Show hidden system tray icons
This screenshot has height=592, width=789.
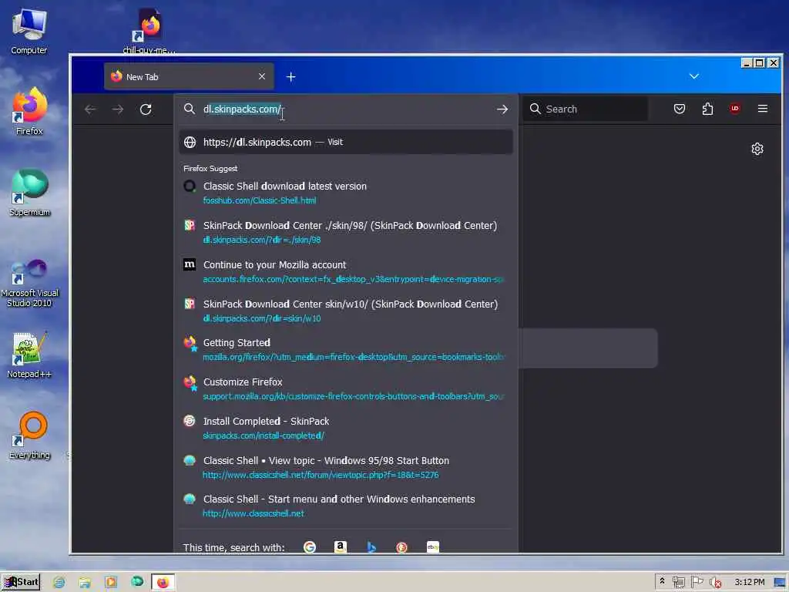662,581
